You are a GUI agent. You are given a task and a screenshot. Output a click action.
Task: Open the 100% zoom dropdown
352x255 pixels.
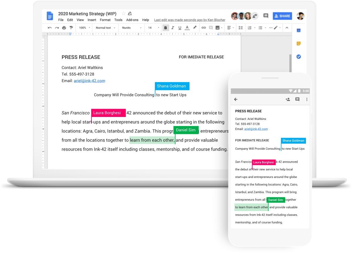coord(84,28)
